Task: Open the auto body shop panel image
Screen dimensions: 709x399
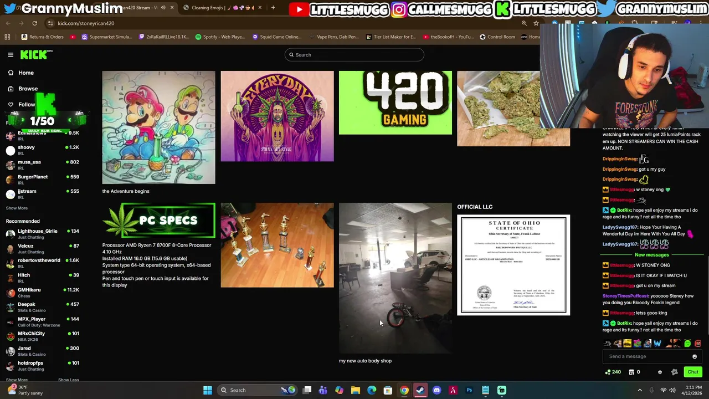Action: coord(395,278)
